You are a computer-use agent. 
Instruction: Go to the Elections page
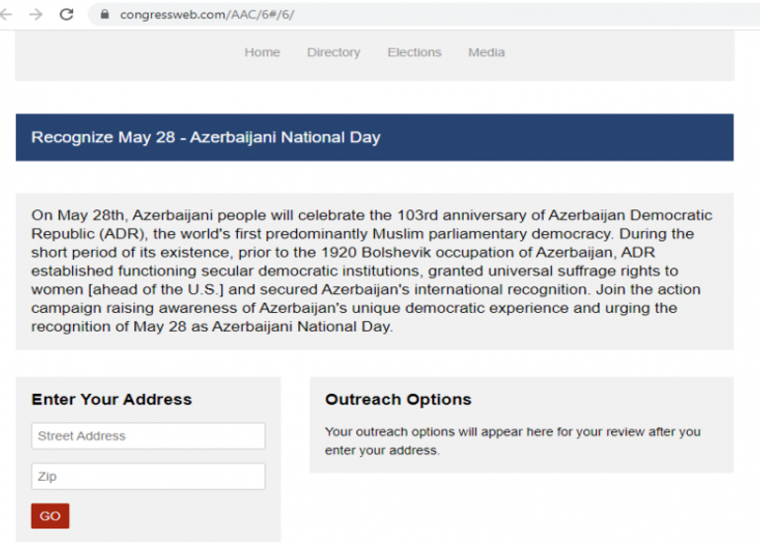point(415,52)
